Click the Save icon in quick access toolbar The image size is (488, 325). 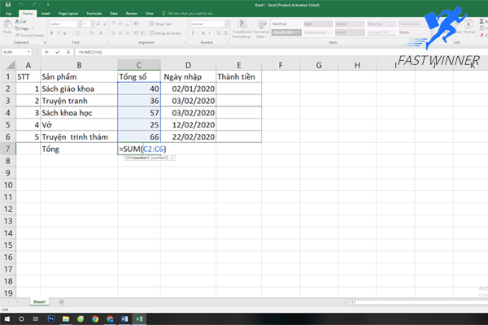8,4
